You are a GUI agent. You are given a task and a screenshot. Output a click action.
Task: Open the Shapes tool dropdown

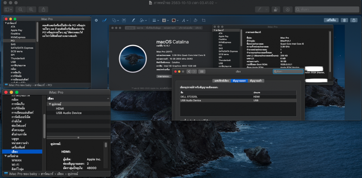tap(115, 20)
